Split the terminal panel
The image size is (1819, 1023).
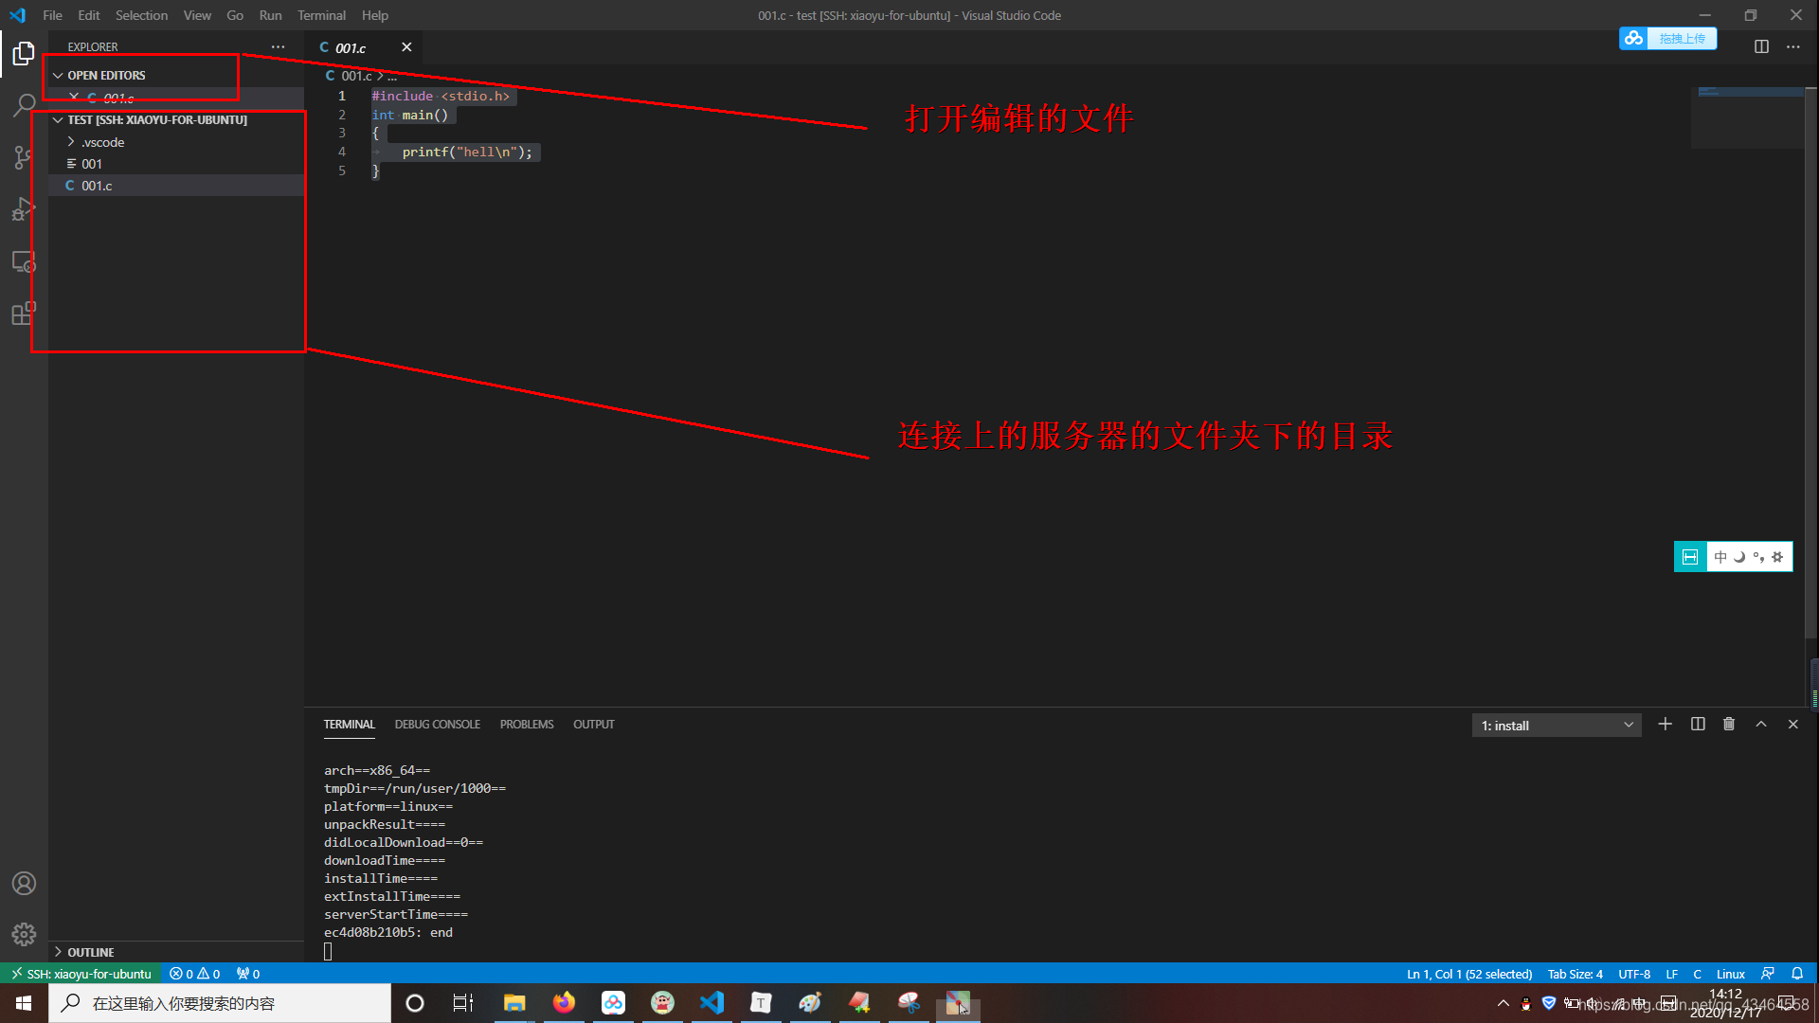(x=1698, y=724)
